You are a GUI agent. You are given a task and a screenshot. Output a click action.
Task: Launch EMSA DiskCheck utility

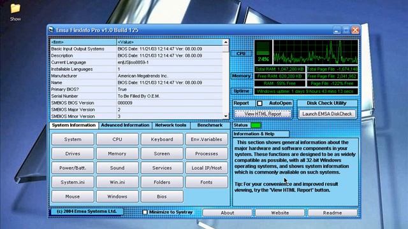327,114
